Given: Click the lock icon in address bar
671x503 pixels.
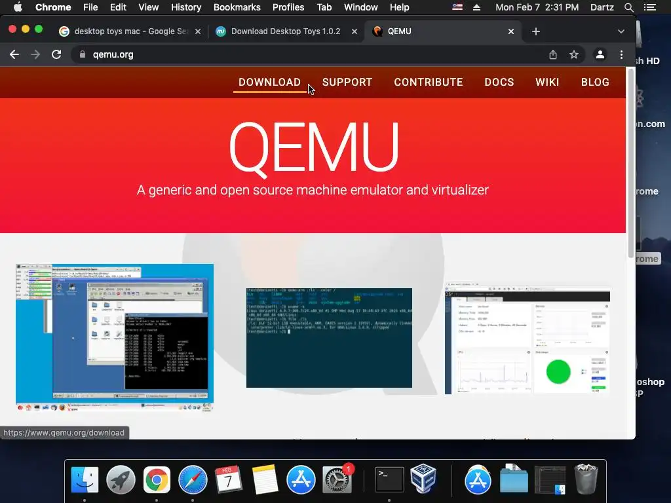Looking at the screenshot, I should click(83, 54).
